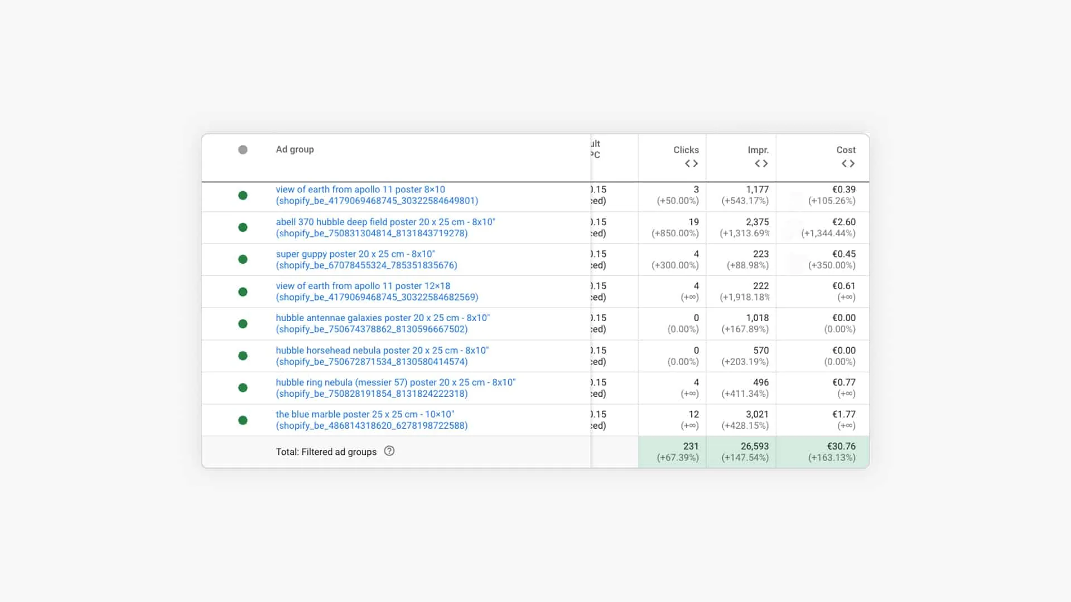The image size is (1071, 602).
Task: Click the grey status dot in header
Action: [243, 149]
